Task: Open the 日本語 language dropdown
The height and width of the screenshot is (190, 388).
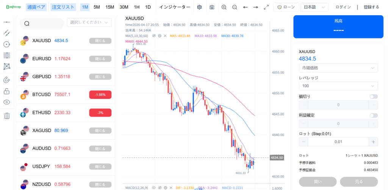Action: tap(314, 7)
